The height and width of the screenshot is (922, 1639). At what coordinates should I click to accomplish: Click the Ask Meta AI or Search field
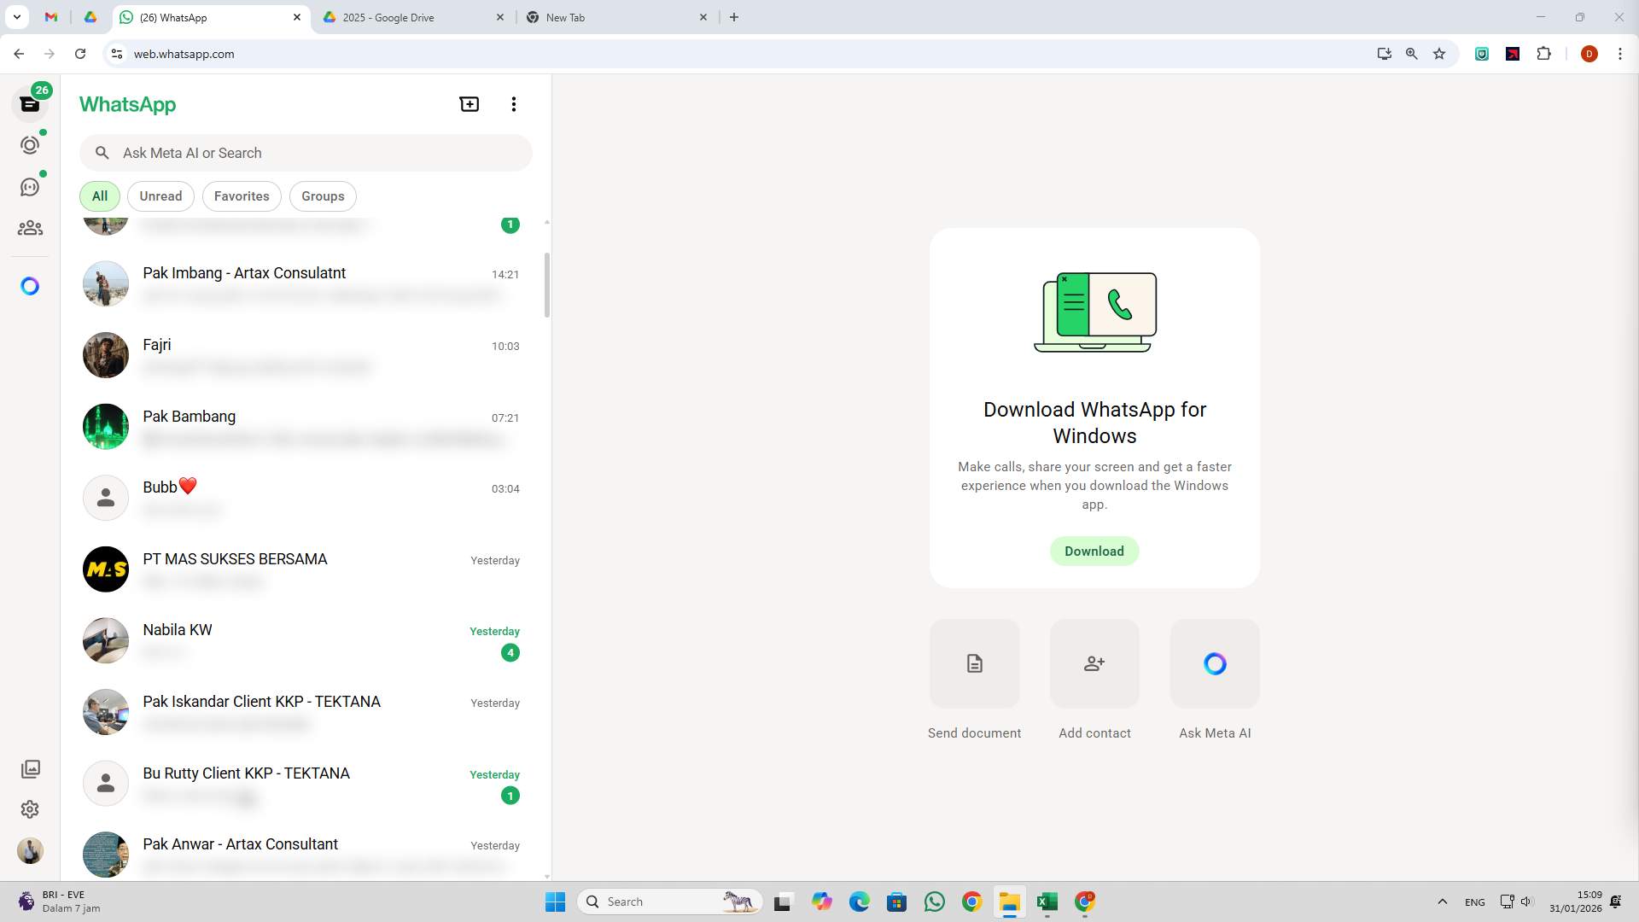(x=316, y=153)
